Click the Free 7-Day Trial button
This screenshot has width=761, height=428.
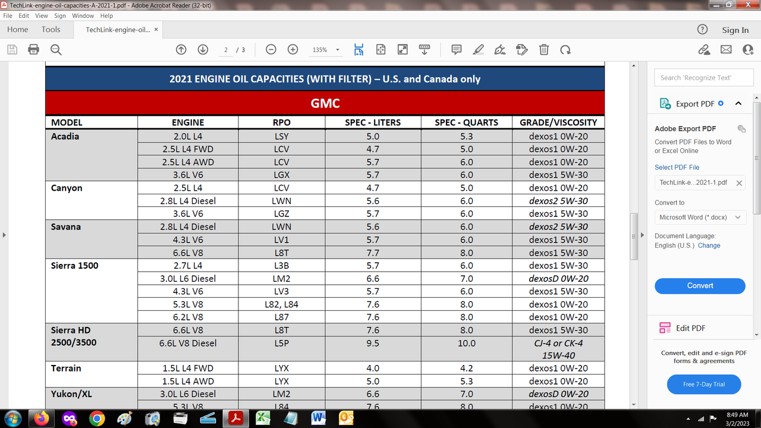pyautogui.click(x=704, y=385)
